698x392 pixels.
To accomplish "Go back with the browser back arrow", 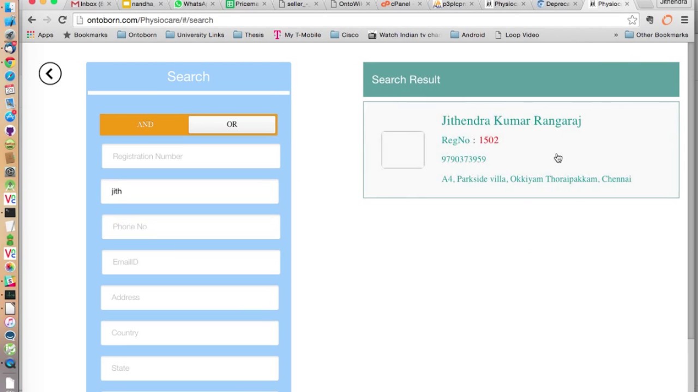I will click(32, 20).
